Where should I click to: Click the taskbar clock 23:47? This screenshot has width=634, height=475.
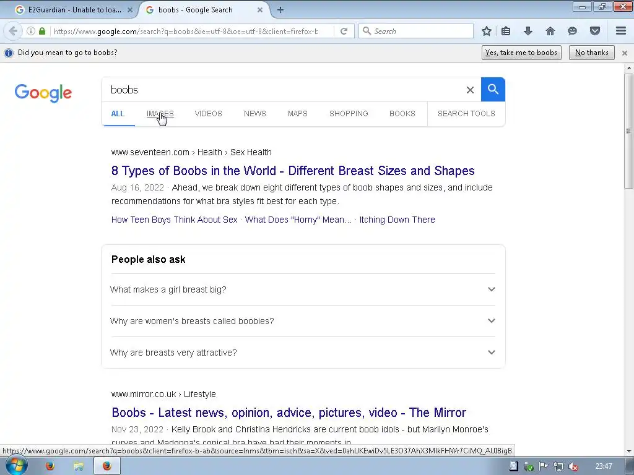603,466
